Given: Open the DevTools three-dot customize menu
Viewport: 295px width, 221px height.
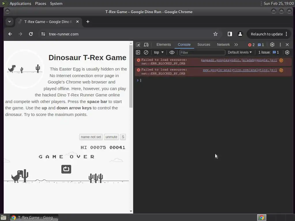Looking at the screenshot, I should pyautogui.click(x=280, y=45).
